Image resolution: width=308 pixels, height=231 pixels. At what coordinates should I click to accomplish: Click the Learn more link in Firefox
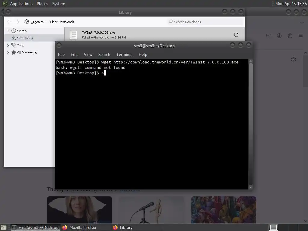pyautogui.click(x=130, y=190)
